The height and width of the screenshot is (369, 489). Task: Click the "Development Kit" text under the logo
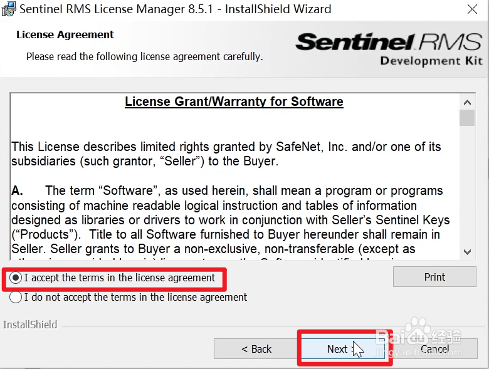(431, 61)
